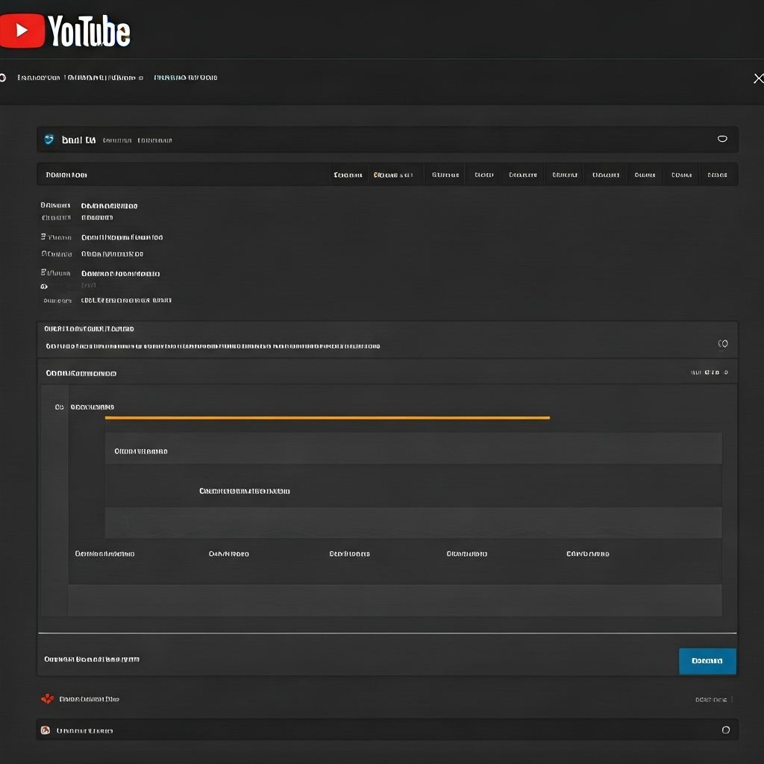Click the small icon beneath the third list entry

[x=44, y=286]
